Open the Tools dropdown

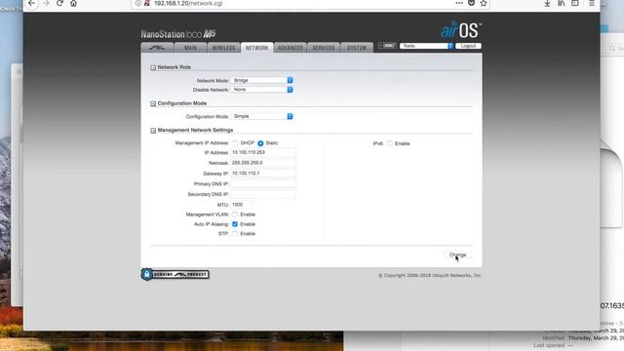pos(426,46)
